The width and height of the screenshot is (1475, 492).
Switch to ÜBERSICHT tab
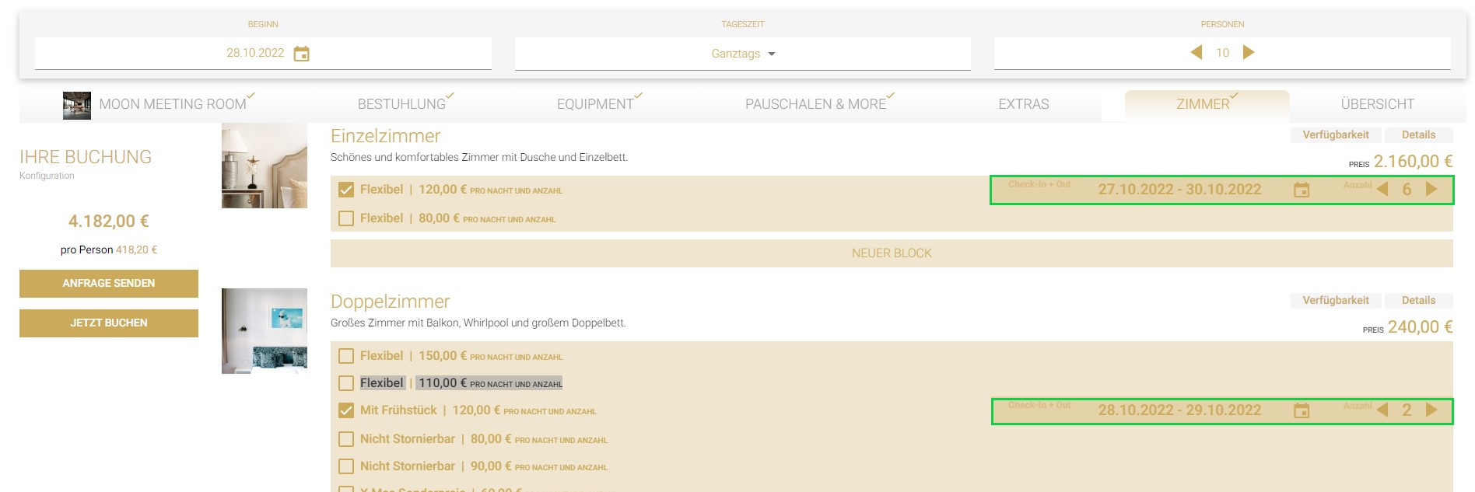click(1377, 104)
